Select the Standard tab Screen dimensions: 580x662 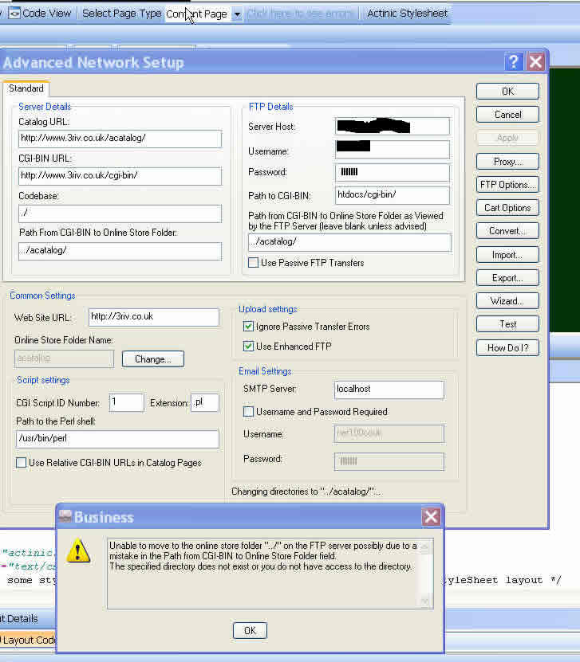(x=26, y=88)
